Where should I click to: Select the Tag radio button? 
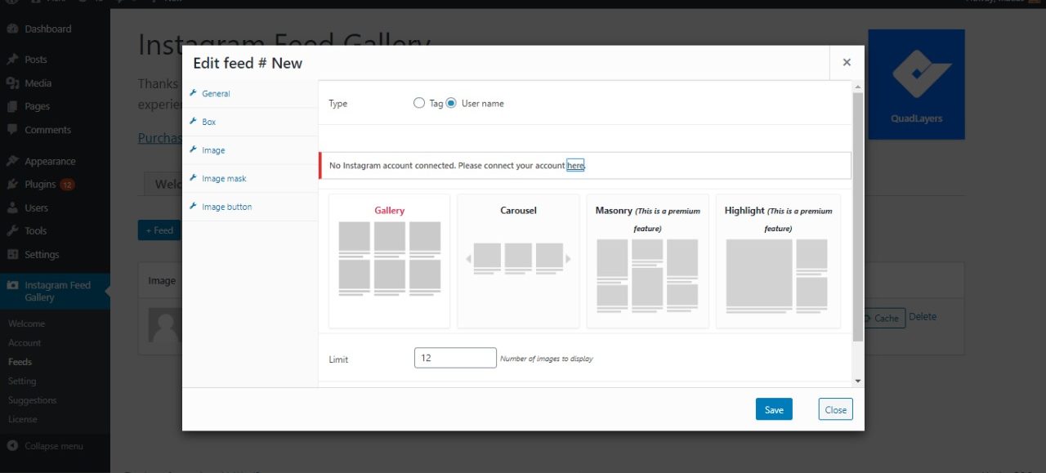point(419,103)
